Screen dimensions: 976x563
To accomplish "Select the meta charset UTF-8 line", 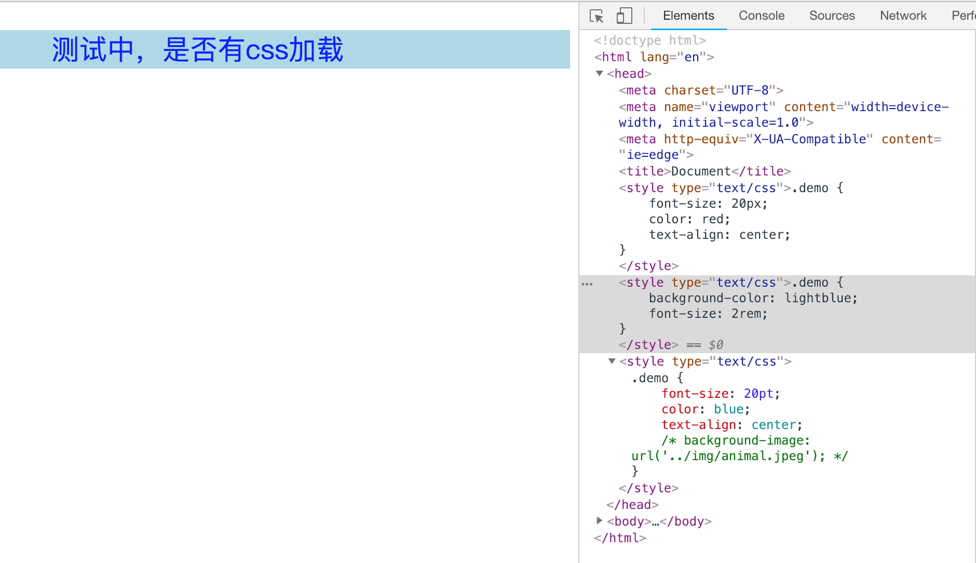I will pos(701,90).
